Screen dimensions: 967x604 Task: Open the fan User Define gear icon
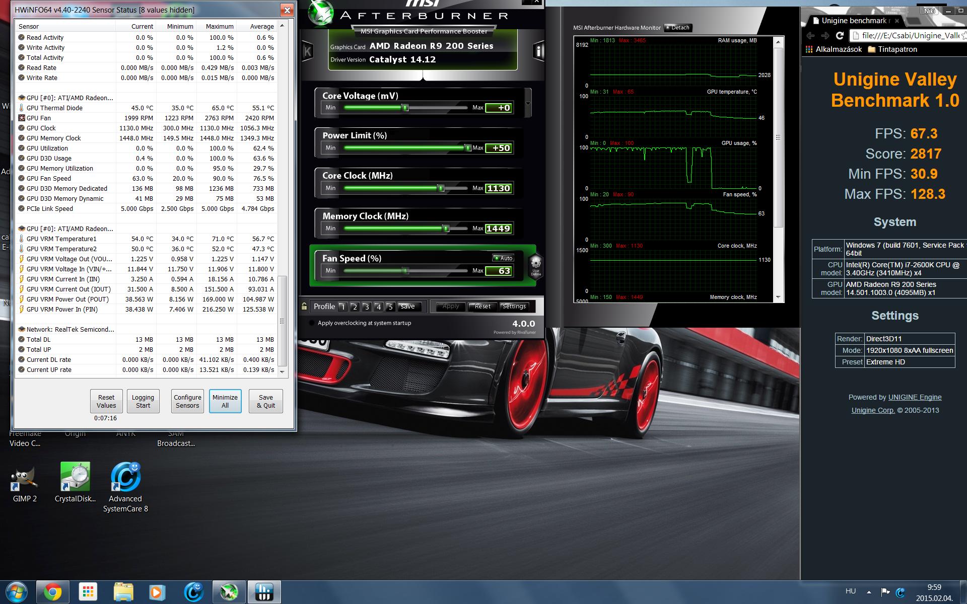tap(536, 265)
